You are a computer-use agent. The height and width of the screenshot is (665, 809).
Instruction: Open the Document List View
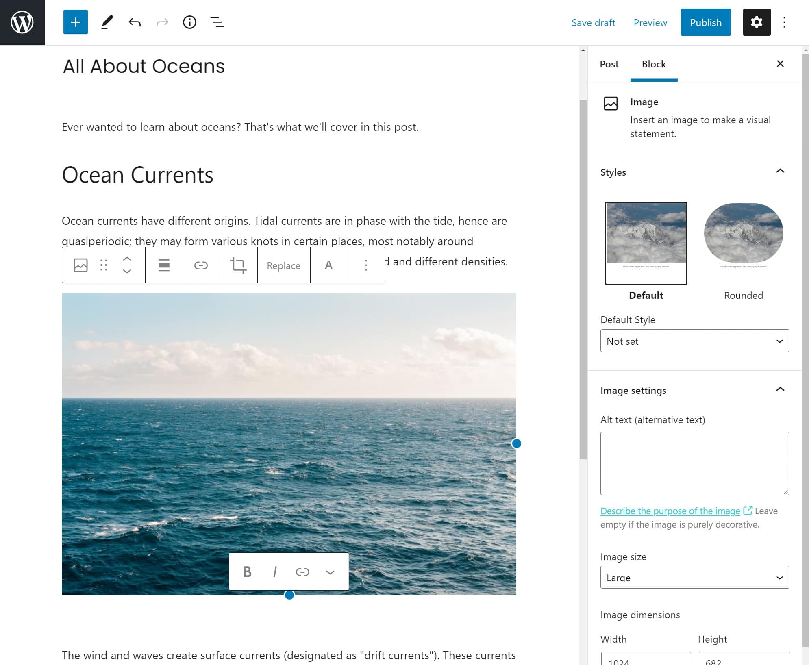(x=216, y=22)
